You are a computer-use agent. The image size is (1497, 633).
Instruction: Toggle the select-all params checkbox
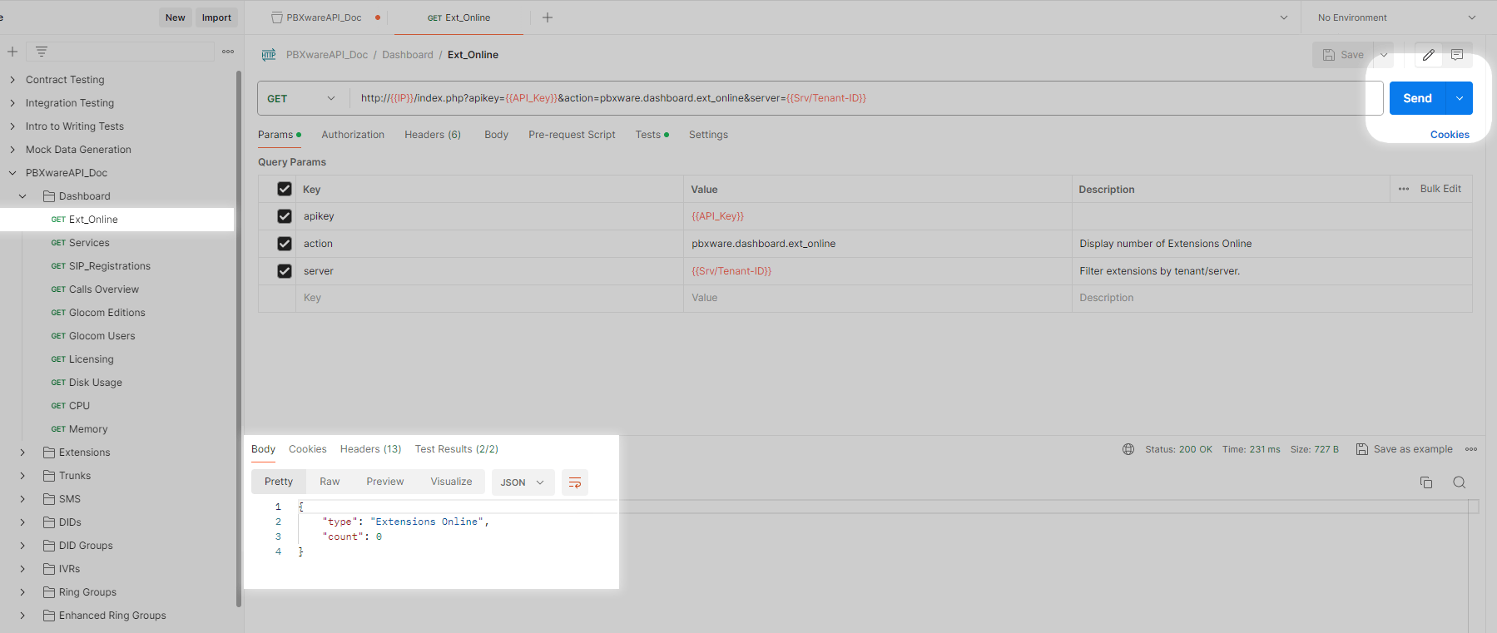coord(285,189)
